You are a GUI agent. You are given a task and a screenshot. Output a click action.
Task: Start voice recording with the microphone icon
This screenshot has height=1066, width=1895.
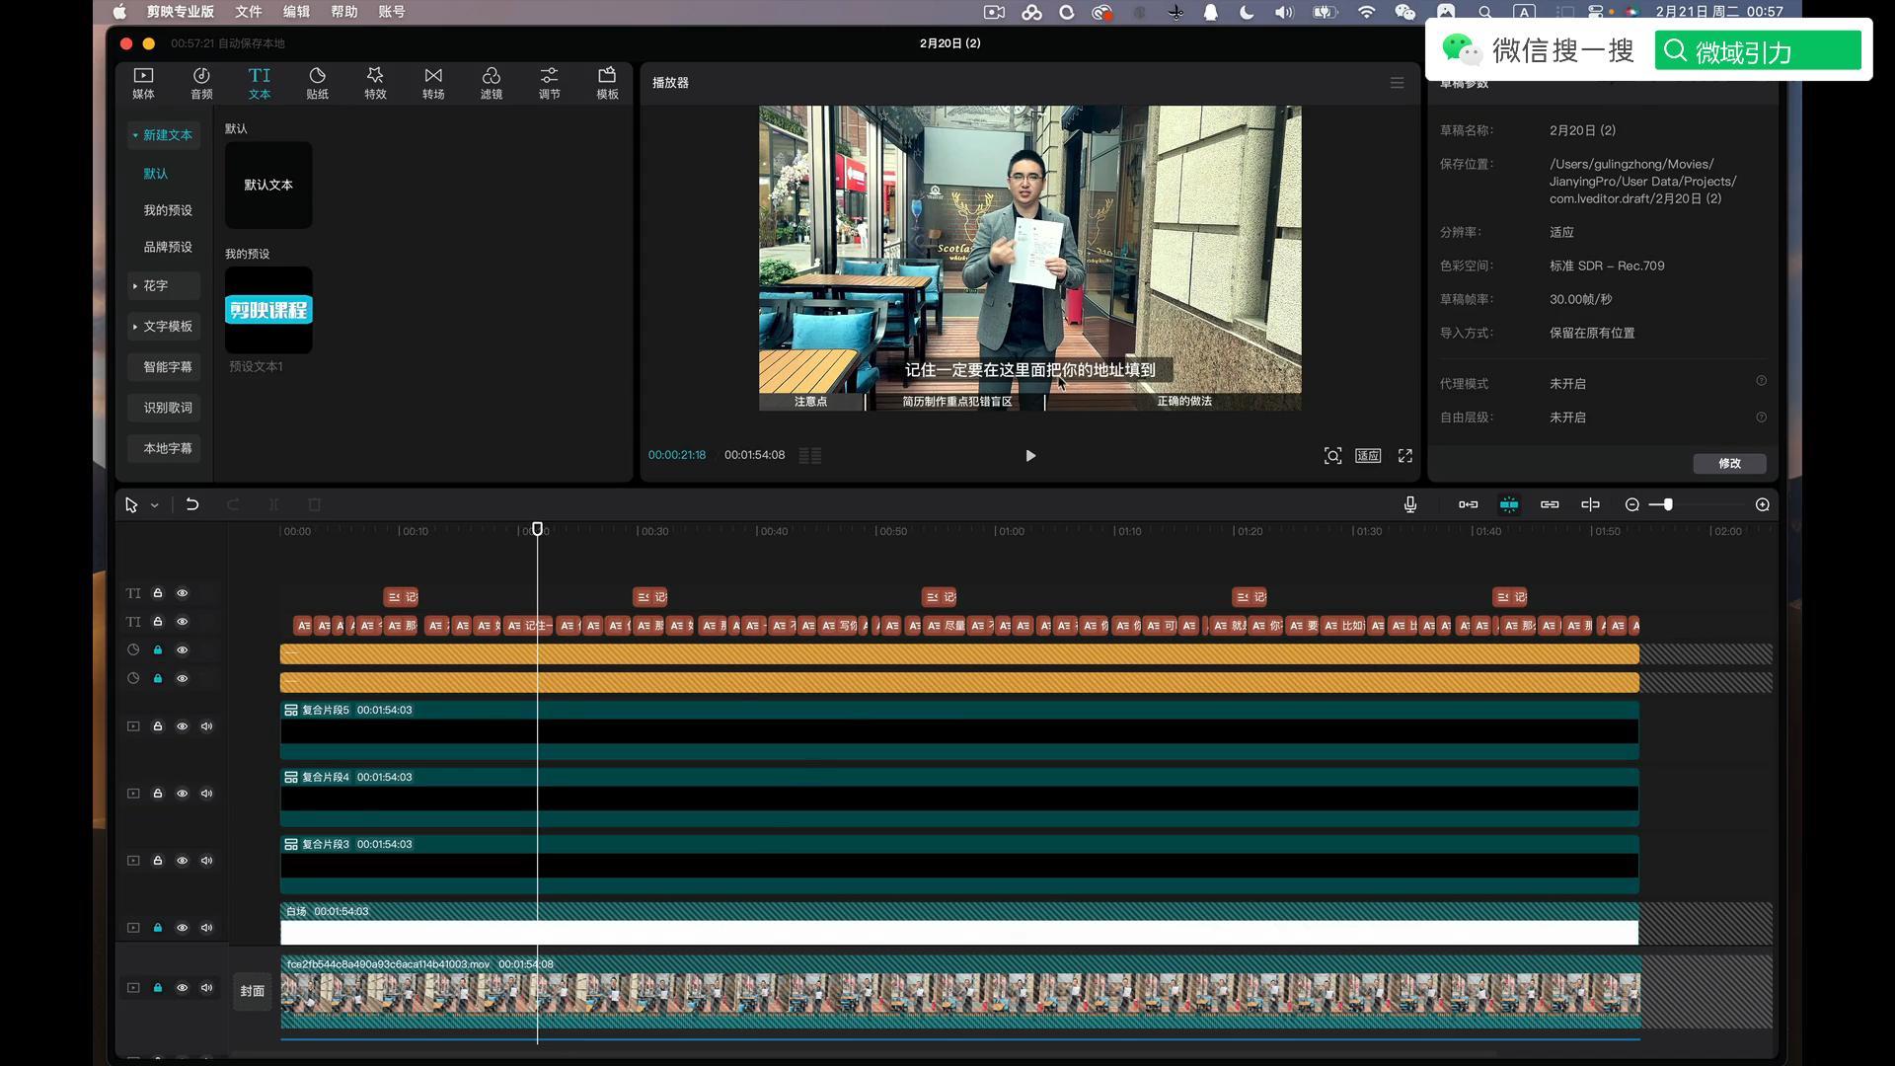coord(1410,504)
